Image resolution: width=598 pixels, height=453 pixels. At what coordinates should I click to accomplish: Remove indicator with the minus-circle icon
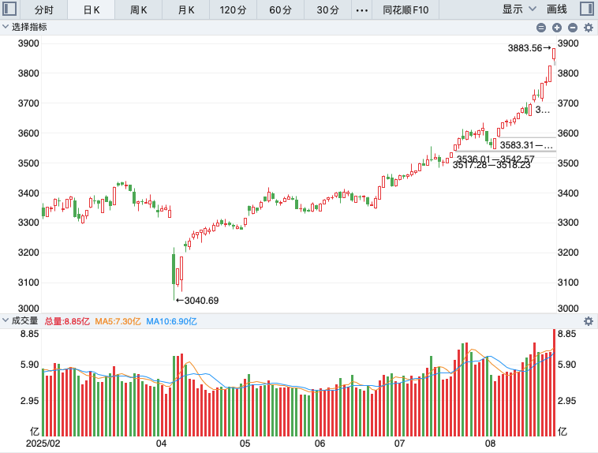point(573,28)
